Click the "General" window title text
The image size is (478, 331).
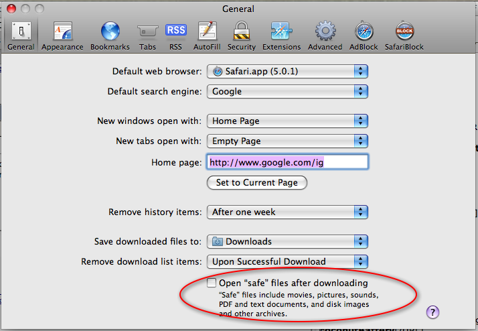coord(238,9)
